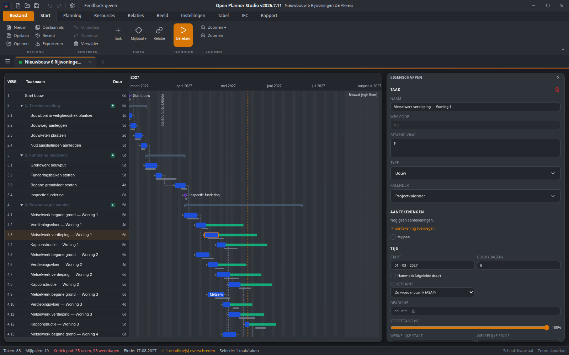Open the Type dropdown showing Bouw

pyautogui.click(x=475, y=173)
